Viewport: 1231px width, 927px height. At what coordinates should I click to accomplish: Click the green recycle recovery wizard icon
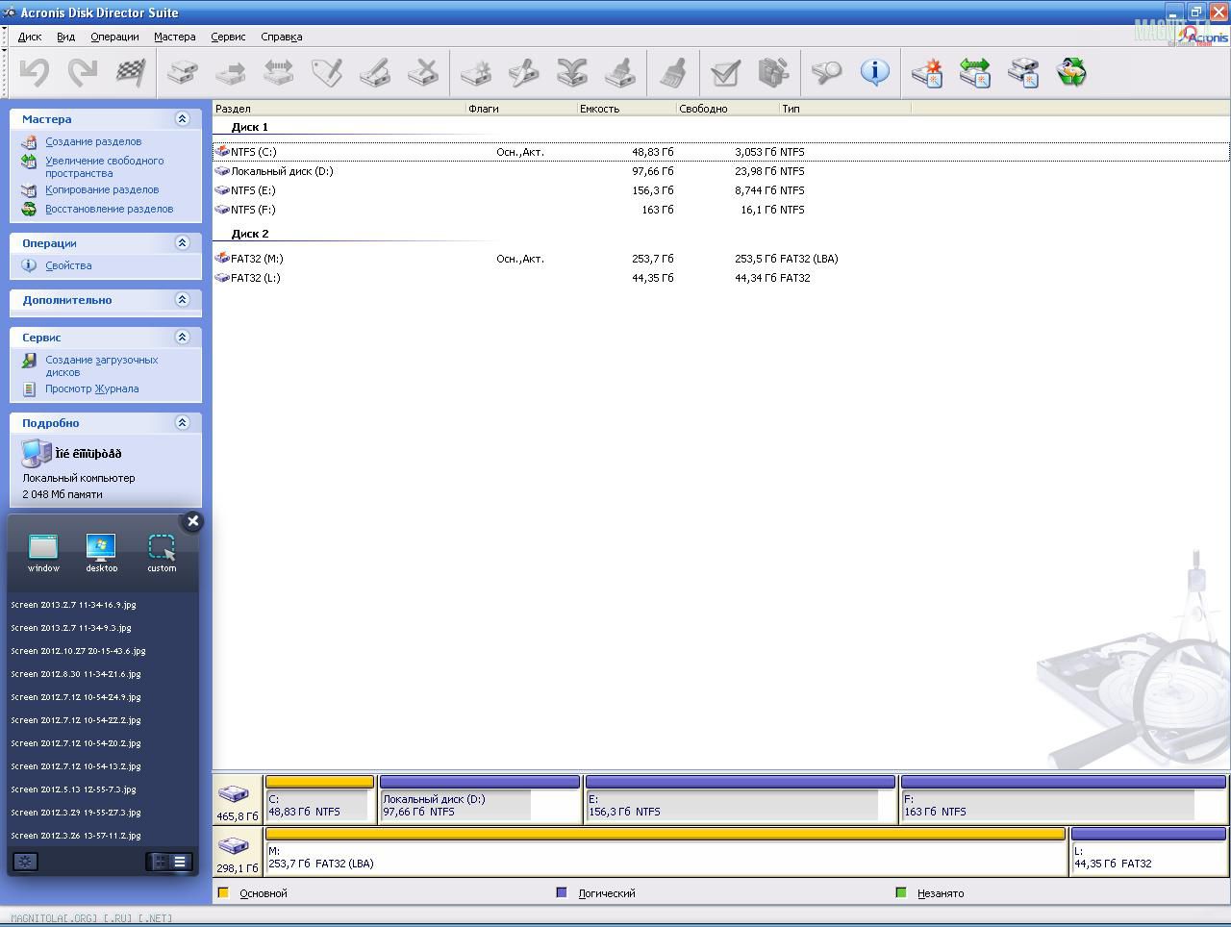[1071, 72]
